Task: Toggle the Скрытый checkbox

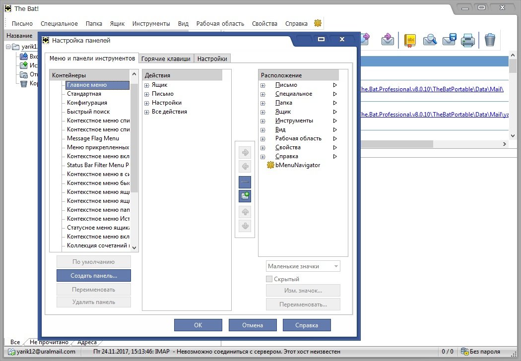Action: 270,279
